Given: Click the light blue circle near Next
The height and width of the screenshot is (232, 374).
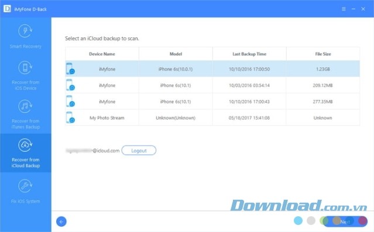Looking at the screenshot, I should tap(298, 220).
